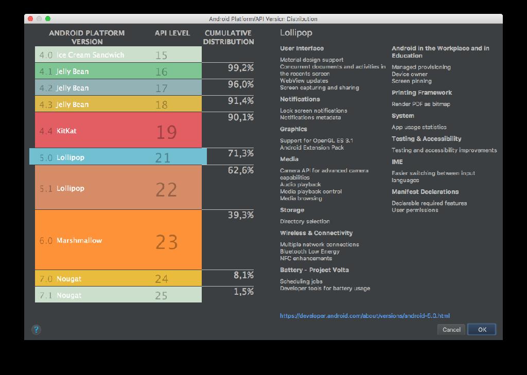This screenshot has width=527, height=375.
Task: Click the WebView updates text
Action: (304, 81)
